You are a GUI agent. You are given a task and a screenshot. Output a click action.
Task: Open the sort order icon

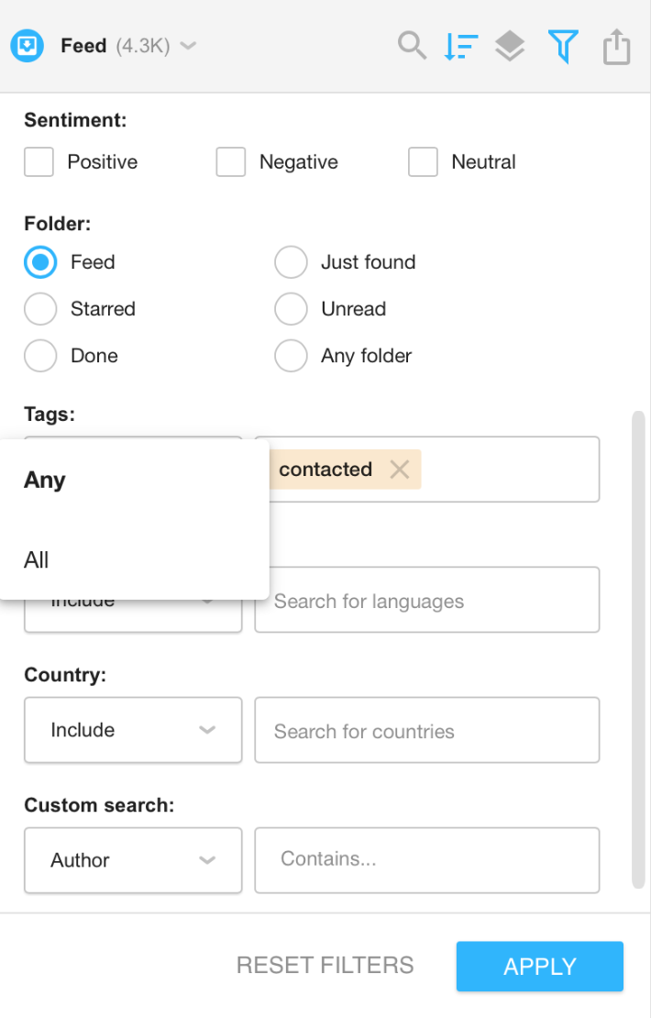(x=461, y=46)
